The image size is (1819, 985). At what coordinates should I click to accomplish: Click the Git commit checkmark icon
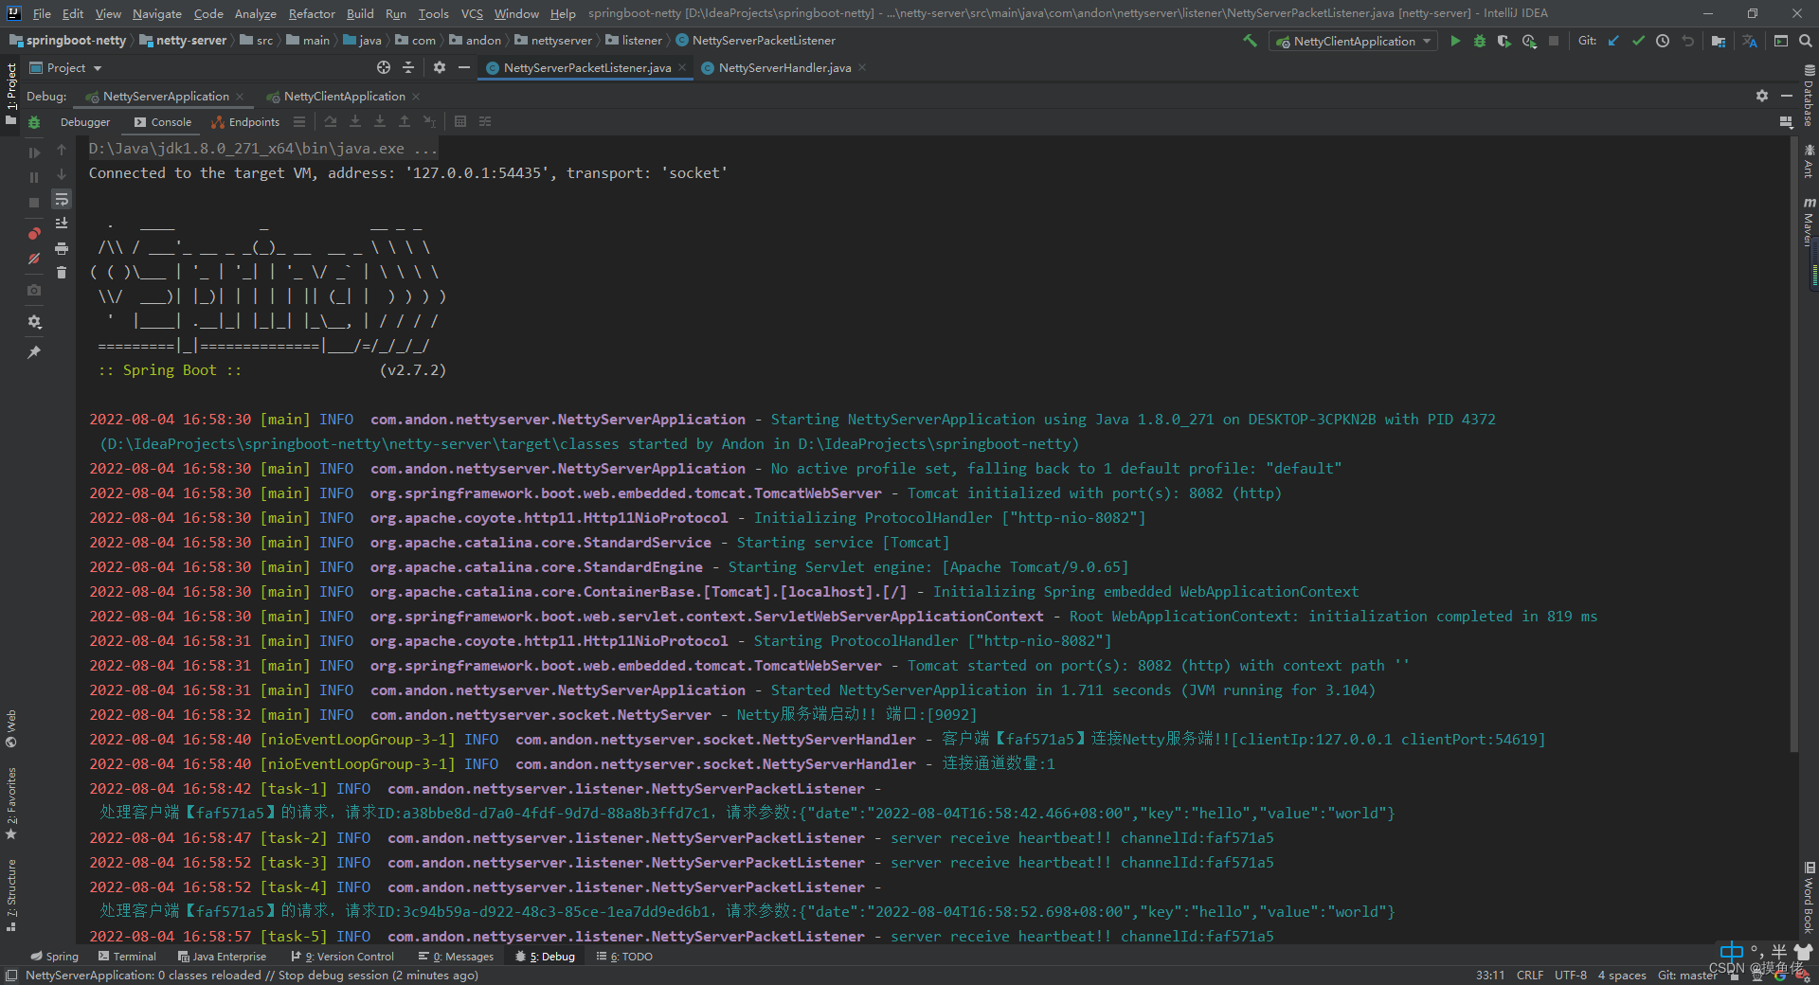pos(1638,41)
